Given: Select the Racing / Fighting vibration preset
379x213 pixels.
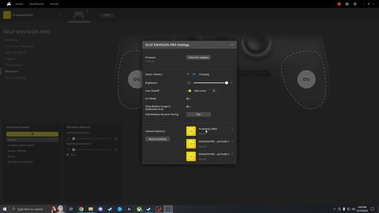Looking at the screenshot, I should (17, 151).
